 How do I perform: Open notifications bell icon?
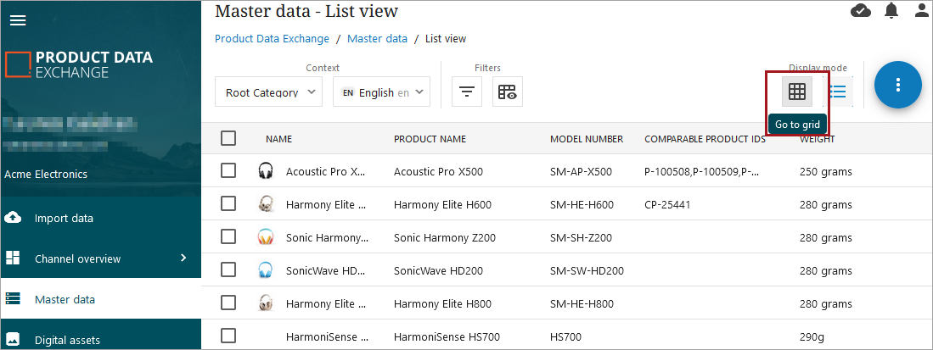[891, 11]
